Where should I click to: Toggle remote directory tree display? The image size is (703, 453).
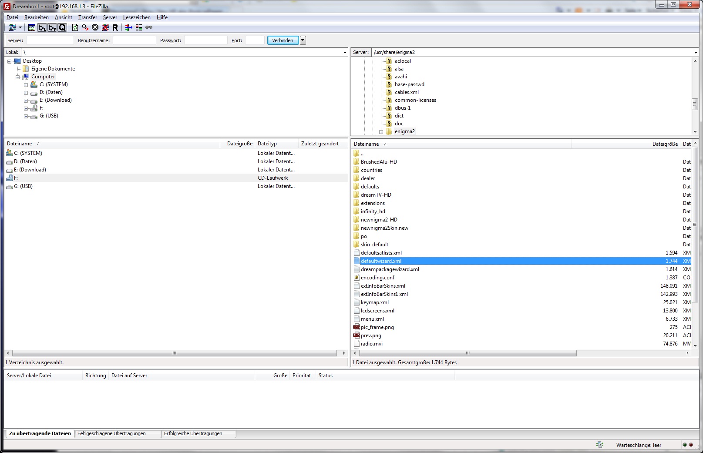pos(52,27)
